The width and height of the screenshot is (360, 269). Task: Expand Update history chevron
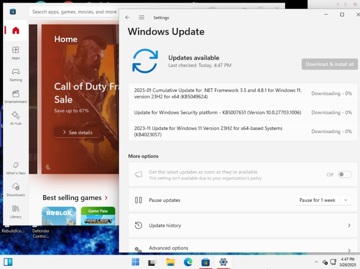(349, 226)
